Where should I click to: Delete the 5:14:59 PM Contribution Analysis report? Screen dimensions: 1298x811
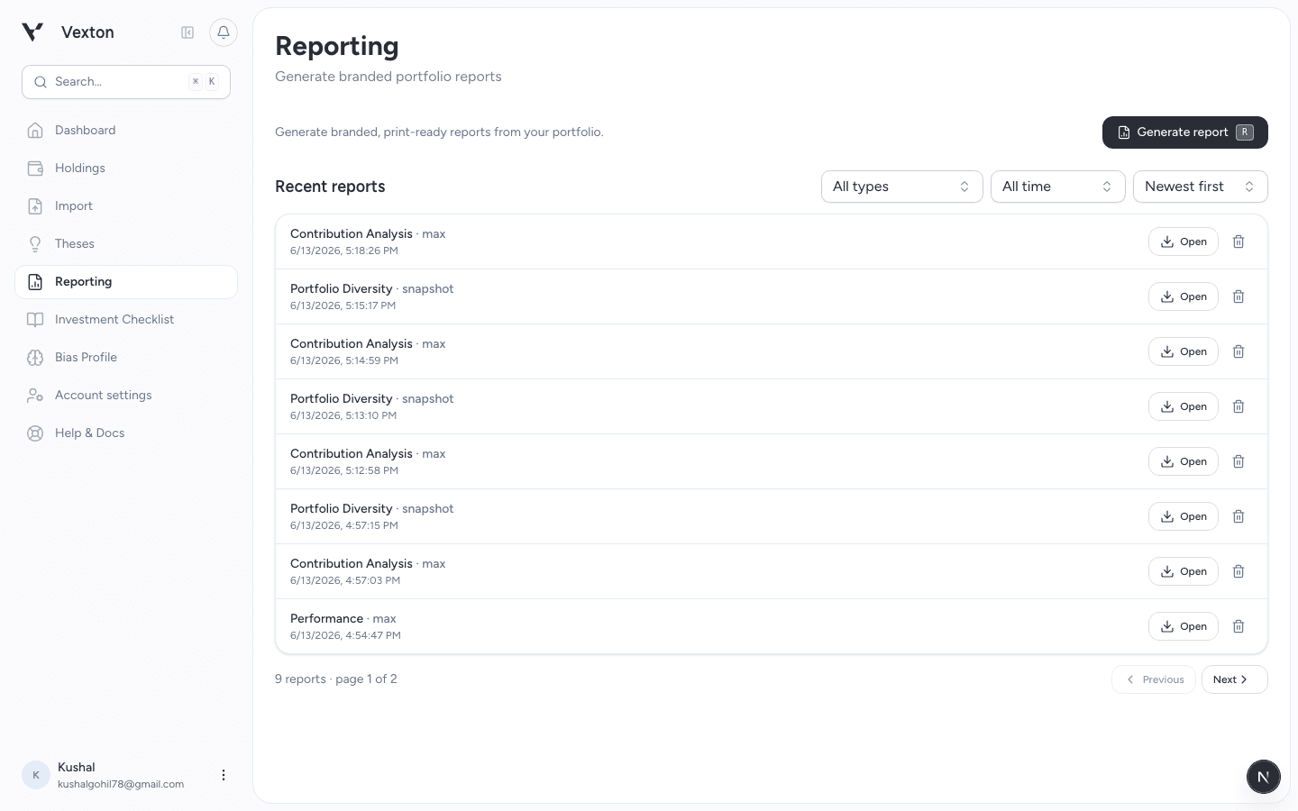[1239, 351]
